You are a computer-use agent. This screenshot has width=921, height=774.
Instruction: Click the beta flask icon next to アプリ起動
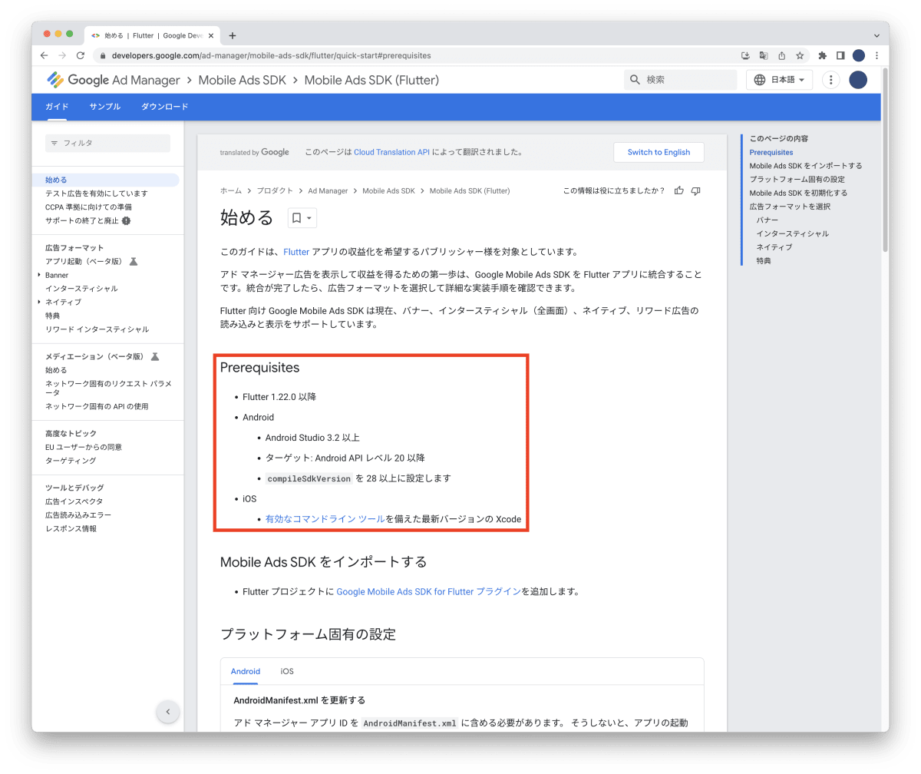pos(133,261)
